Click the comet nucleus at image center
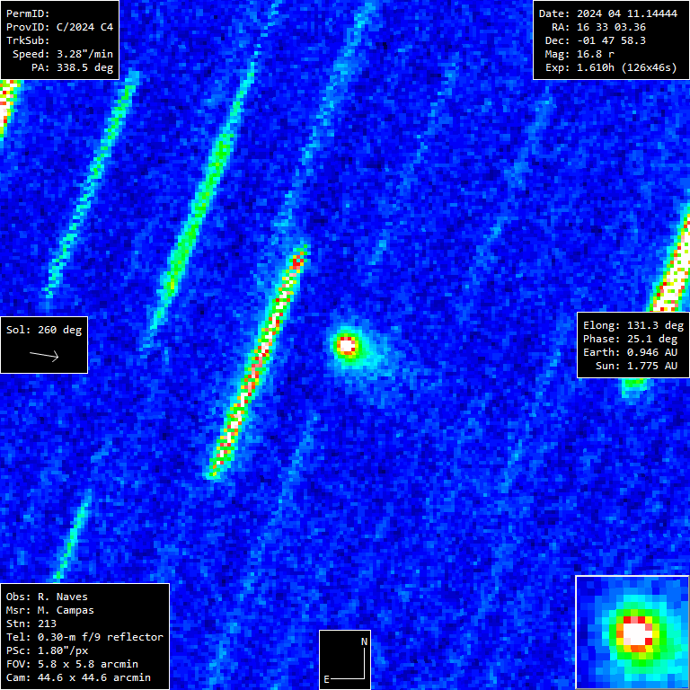690x690 pixels. point(347,345)
